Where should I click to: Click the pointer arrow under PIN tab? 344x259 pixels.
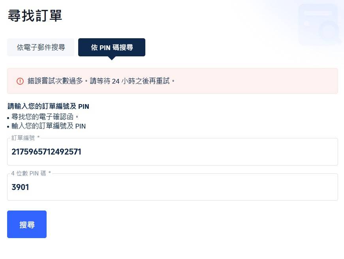click(112, 58)
